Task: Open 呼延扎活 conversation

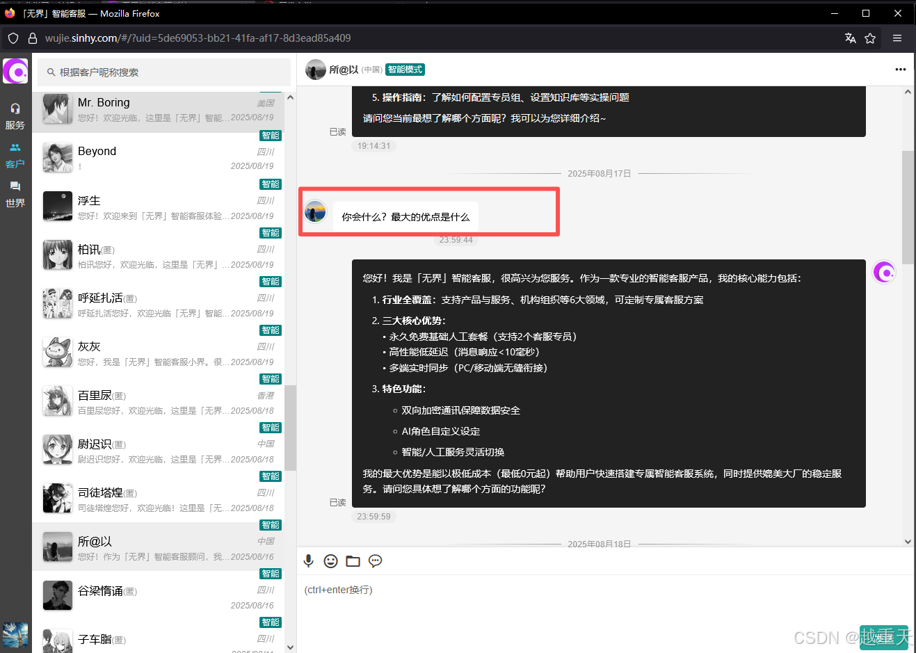Action: pos(158,305)
